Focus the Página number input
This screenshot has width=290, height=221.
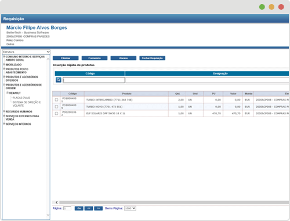pos(67,208)
